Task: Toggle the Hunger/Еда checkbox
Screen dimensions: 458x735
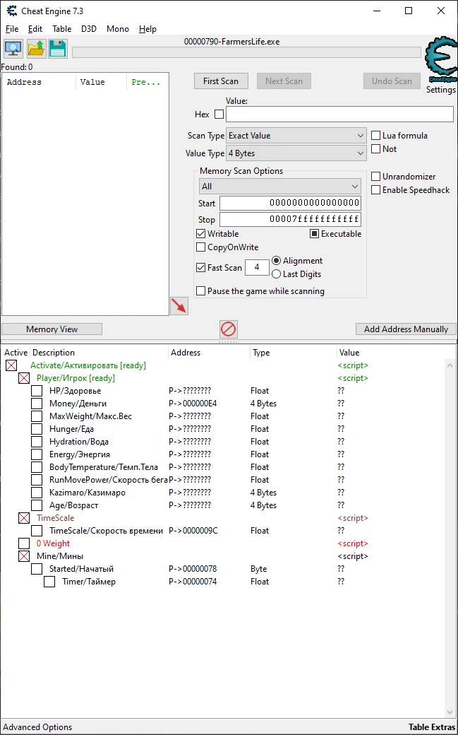Action: 37,428
